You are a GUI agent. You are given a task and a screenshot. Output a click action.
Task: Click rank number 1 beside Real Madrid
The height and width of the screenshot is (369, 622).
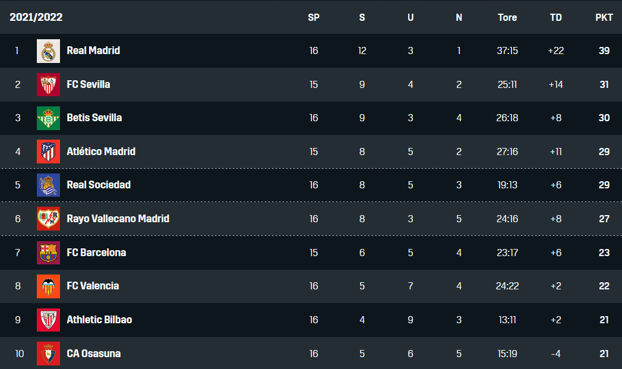pyautogui.click(x=16, y=51)
